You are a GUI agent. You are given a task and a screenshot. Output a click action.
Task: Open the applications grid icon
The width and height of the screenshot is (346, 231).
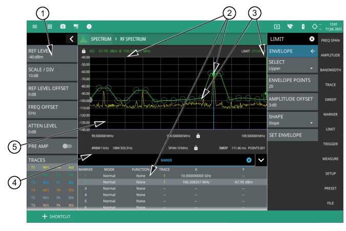point(50,26)
